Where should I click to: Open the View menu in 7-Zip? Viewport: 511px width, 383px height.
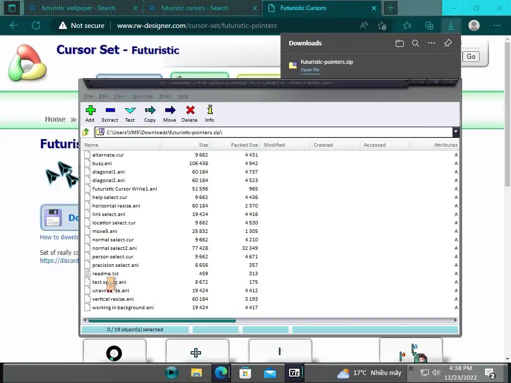[119, 96]
